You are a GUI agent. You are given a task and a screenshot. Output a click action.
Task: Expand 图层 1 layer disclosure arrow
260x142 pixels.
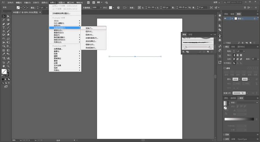(232, 18)
